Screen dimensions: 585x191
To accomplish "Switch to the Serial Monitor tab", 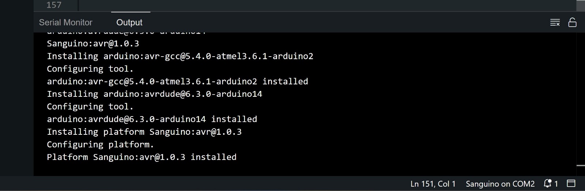I will pyautogui.click(x=65, y=23).
